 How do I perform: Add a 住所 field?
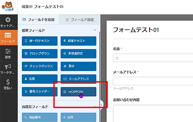tap(78, 117)
